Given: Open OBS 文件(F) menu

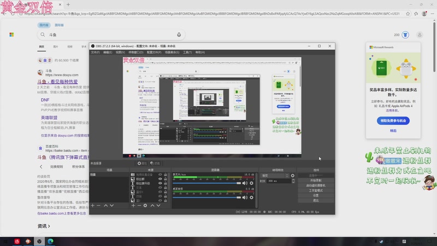Looking at the screenshot, I should (95, 52).
